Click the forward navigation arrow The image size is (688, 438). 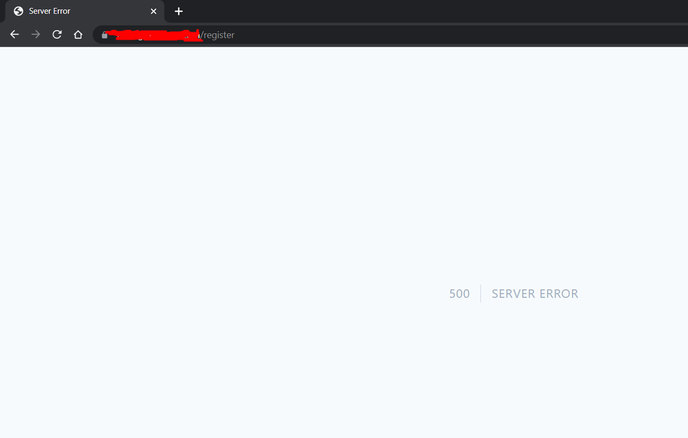pyautogui.click(x=35, y=34)
